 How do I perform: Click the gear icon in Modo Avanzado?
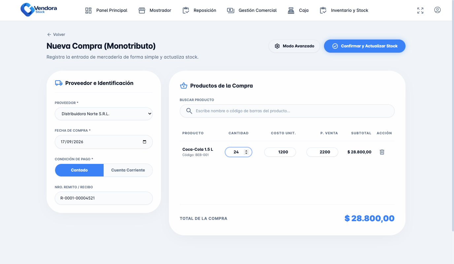click(277, 46)
